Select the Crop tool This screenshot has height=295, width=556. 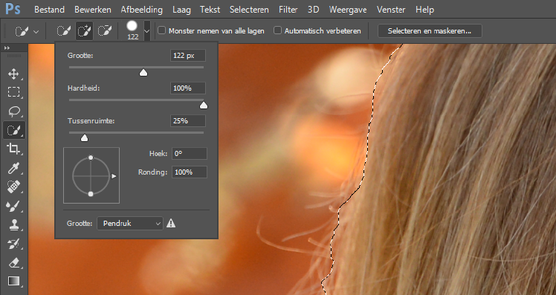click(13, 149)
